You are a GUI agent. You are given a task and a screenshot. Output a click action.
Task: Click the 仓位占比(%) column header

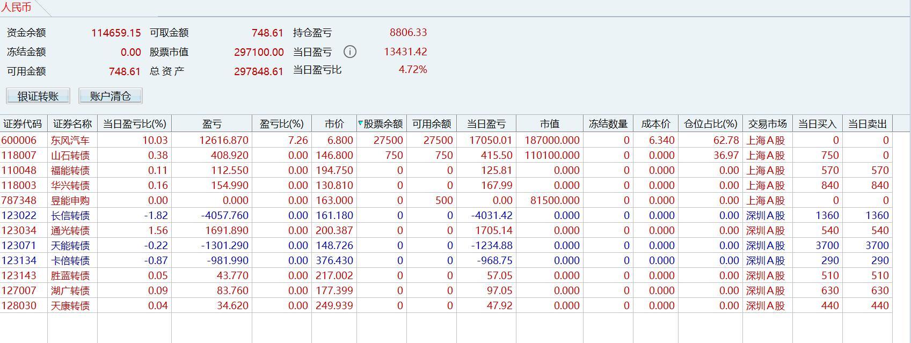(710, 123)
